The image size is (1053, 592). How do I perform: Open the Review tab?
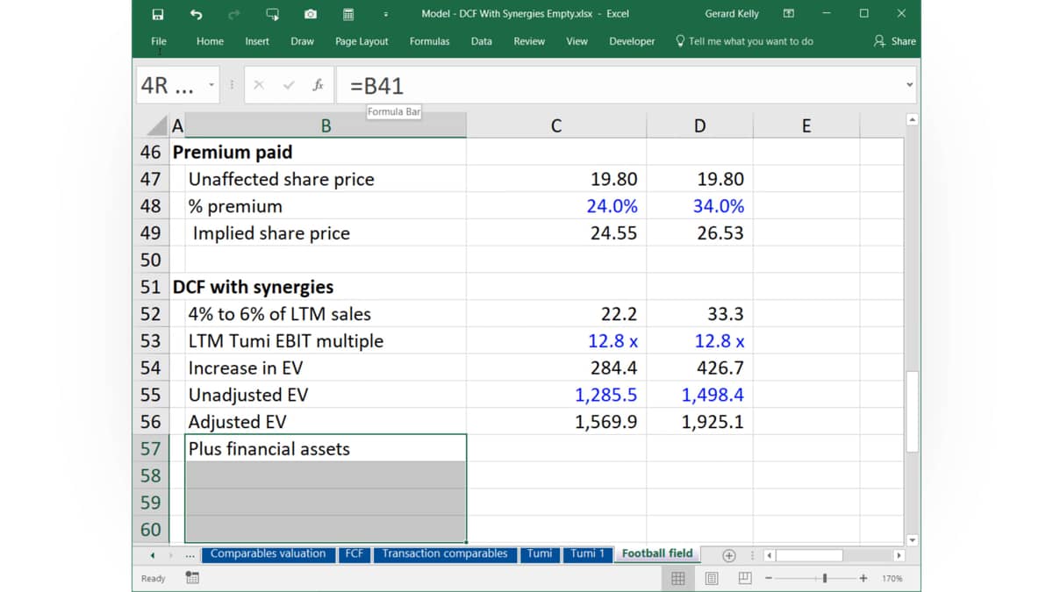click(529, 41)
